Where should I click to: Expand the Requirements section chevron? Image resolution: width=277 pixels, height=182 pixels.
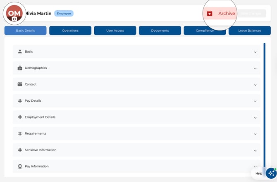[255, 134]
